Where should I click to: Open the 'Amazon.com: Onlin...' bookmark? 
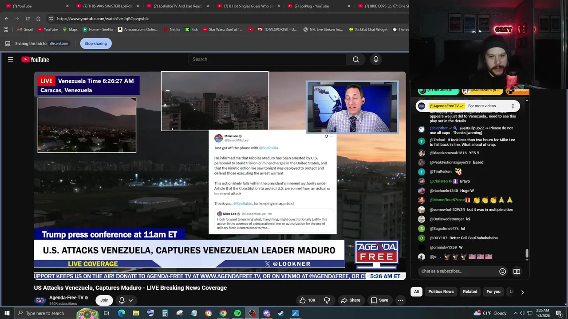coord(138,30)
